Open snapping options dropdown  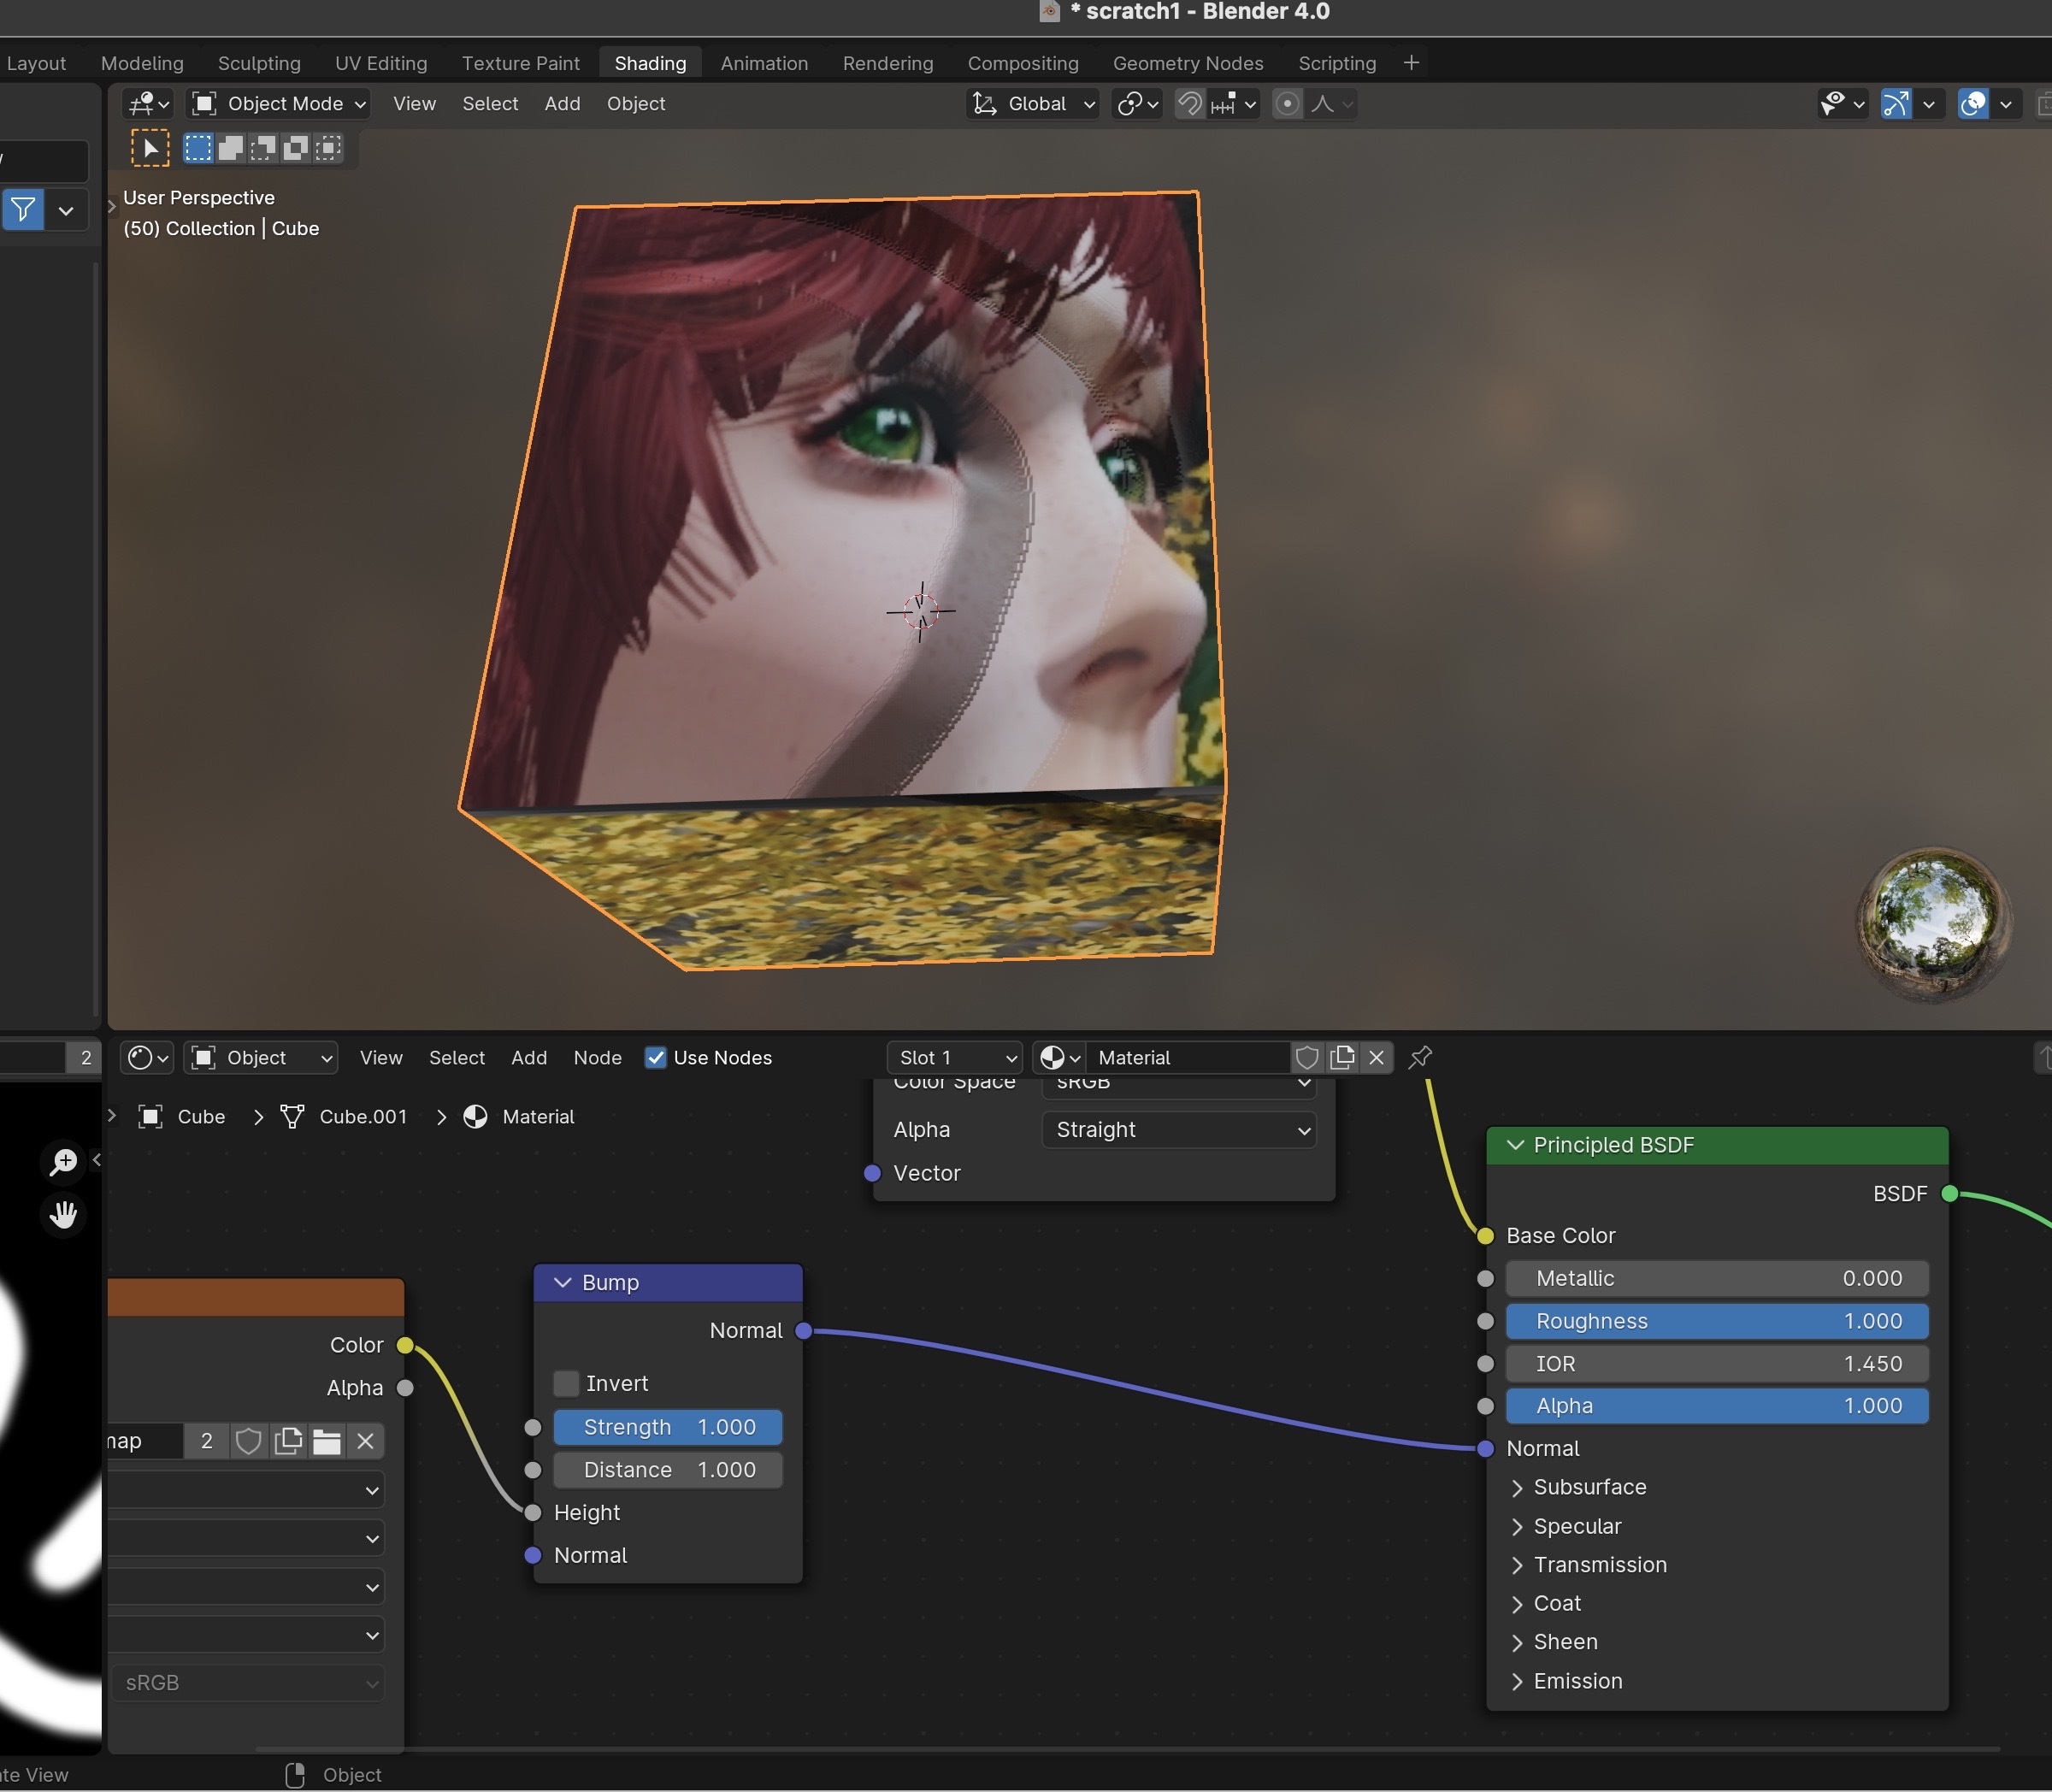pyautogui.click(x=1233, y=104)
